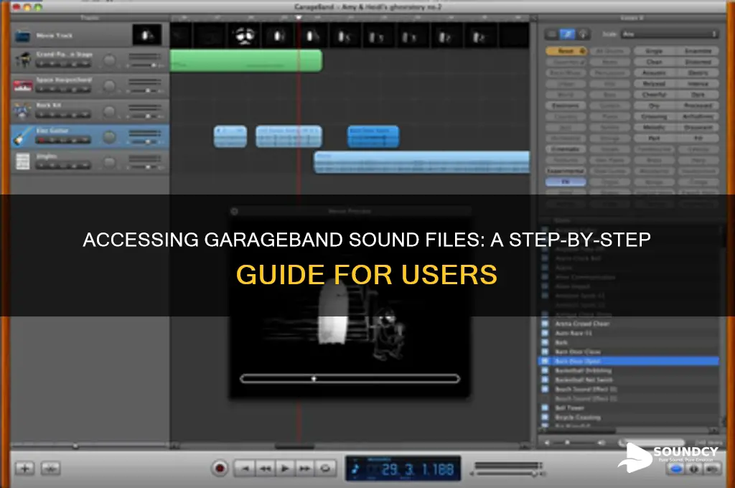
Task: Toggle the Acoustic keyword button
Action: (x=654, y=72)
